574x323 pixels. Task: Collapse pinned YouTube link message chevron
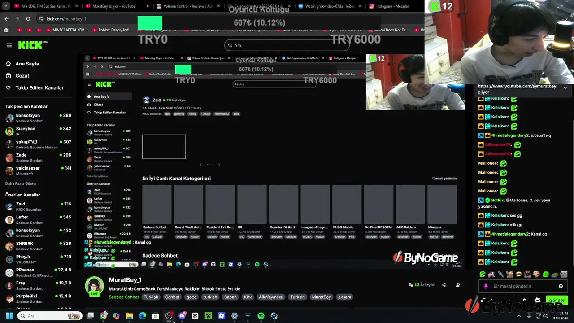coord(565,88)
